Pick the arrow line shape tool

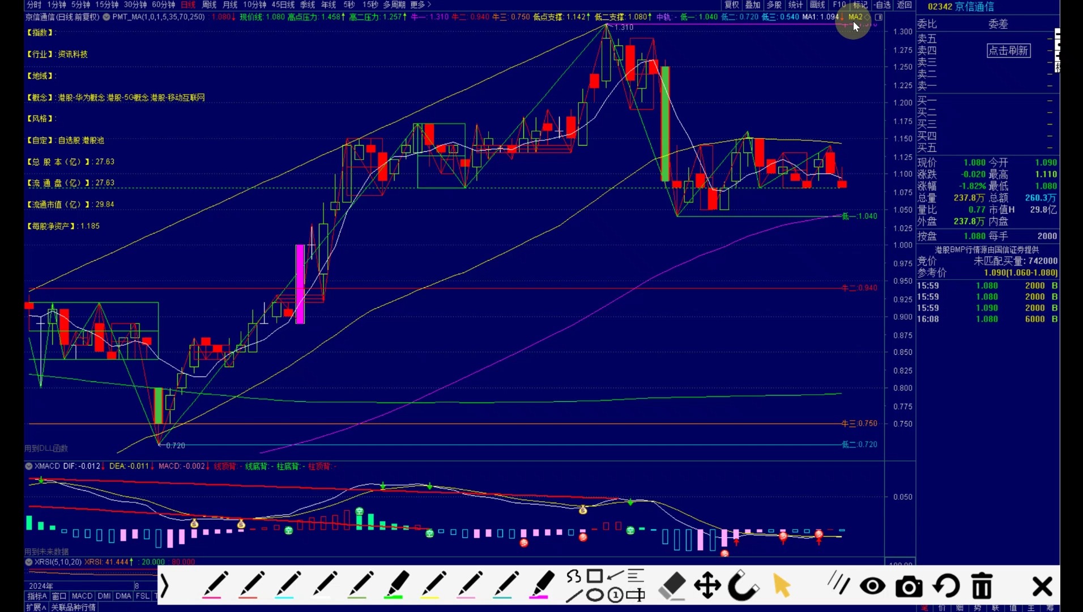coord(615,576)
